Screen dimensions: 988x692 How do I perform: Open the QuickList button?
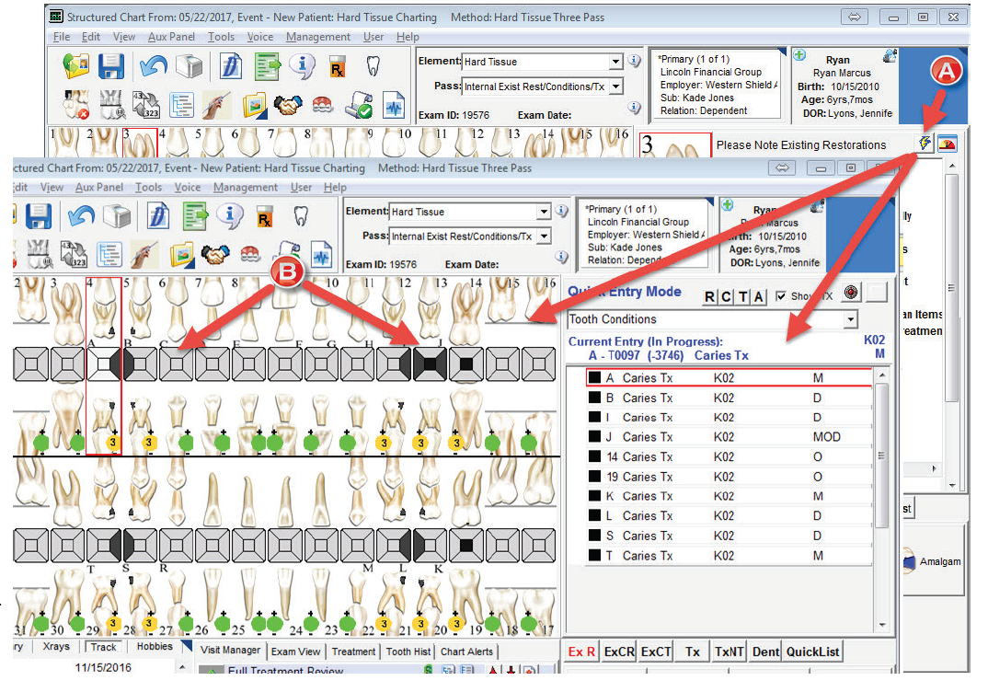[812, 652]
